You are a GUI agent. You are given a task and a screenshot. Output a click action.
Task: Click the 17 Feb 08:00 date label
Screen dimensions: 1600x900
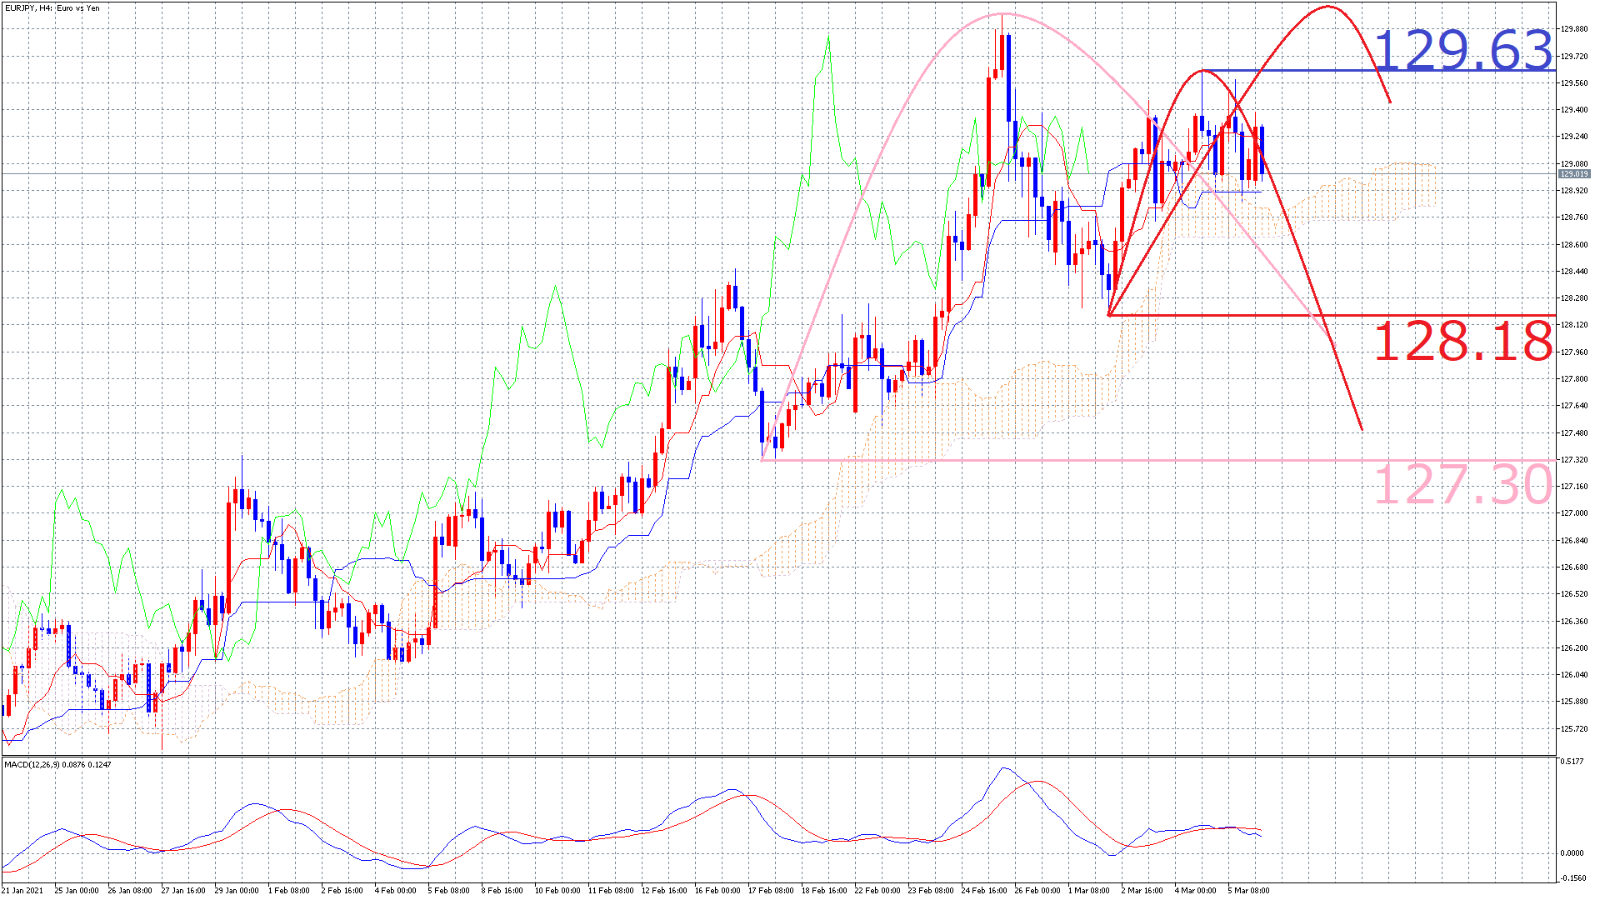[x=771, y=890]
